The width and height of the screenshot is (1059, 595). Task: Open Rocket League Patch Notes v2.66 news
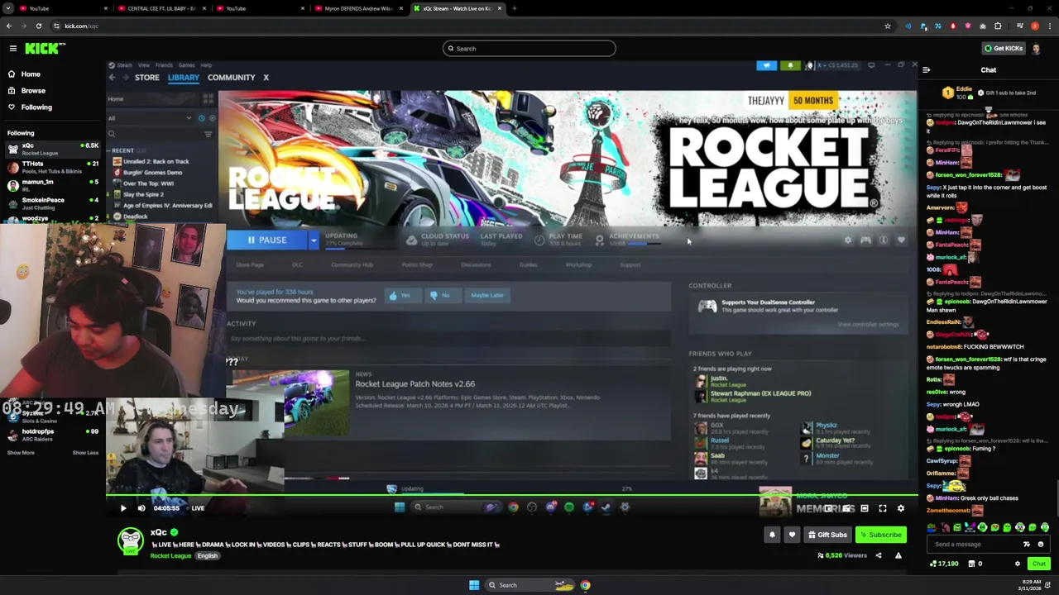[415, 383]
